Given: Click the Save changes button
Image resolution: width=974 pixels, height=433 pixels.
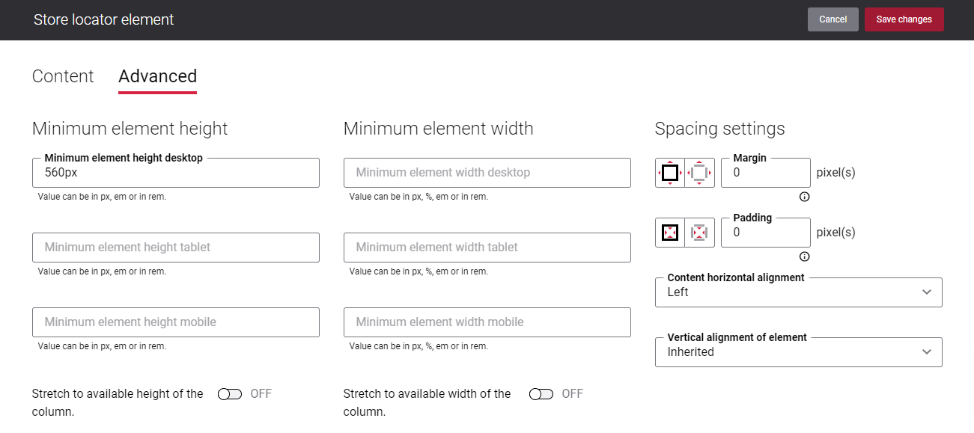Looking at the screenshot, I should [x=904, y=19].
